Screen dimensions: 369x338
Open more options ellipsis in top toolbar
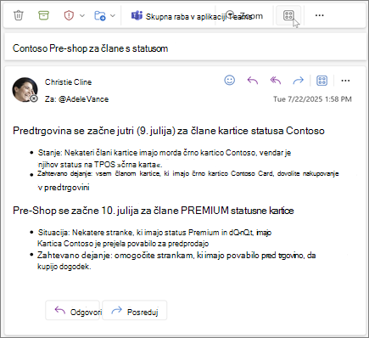point(319,15)
